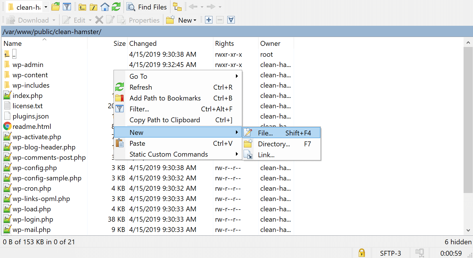This screenshot has height=258, width=473.
Task: Choose Directory... from the New submenu
Action: (274, 144)
